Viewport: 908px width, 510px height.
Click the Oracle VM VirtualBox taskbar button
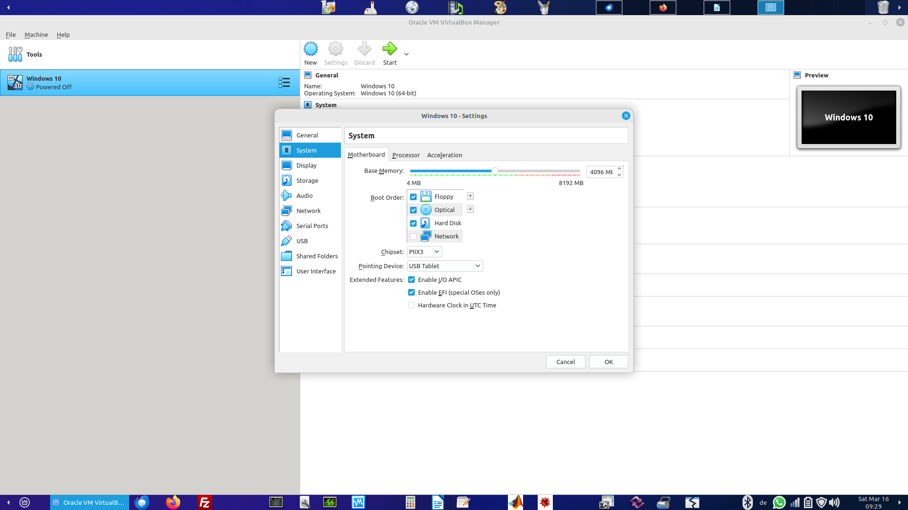click(x=89, y=502)
